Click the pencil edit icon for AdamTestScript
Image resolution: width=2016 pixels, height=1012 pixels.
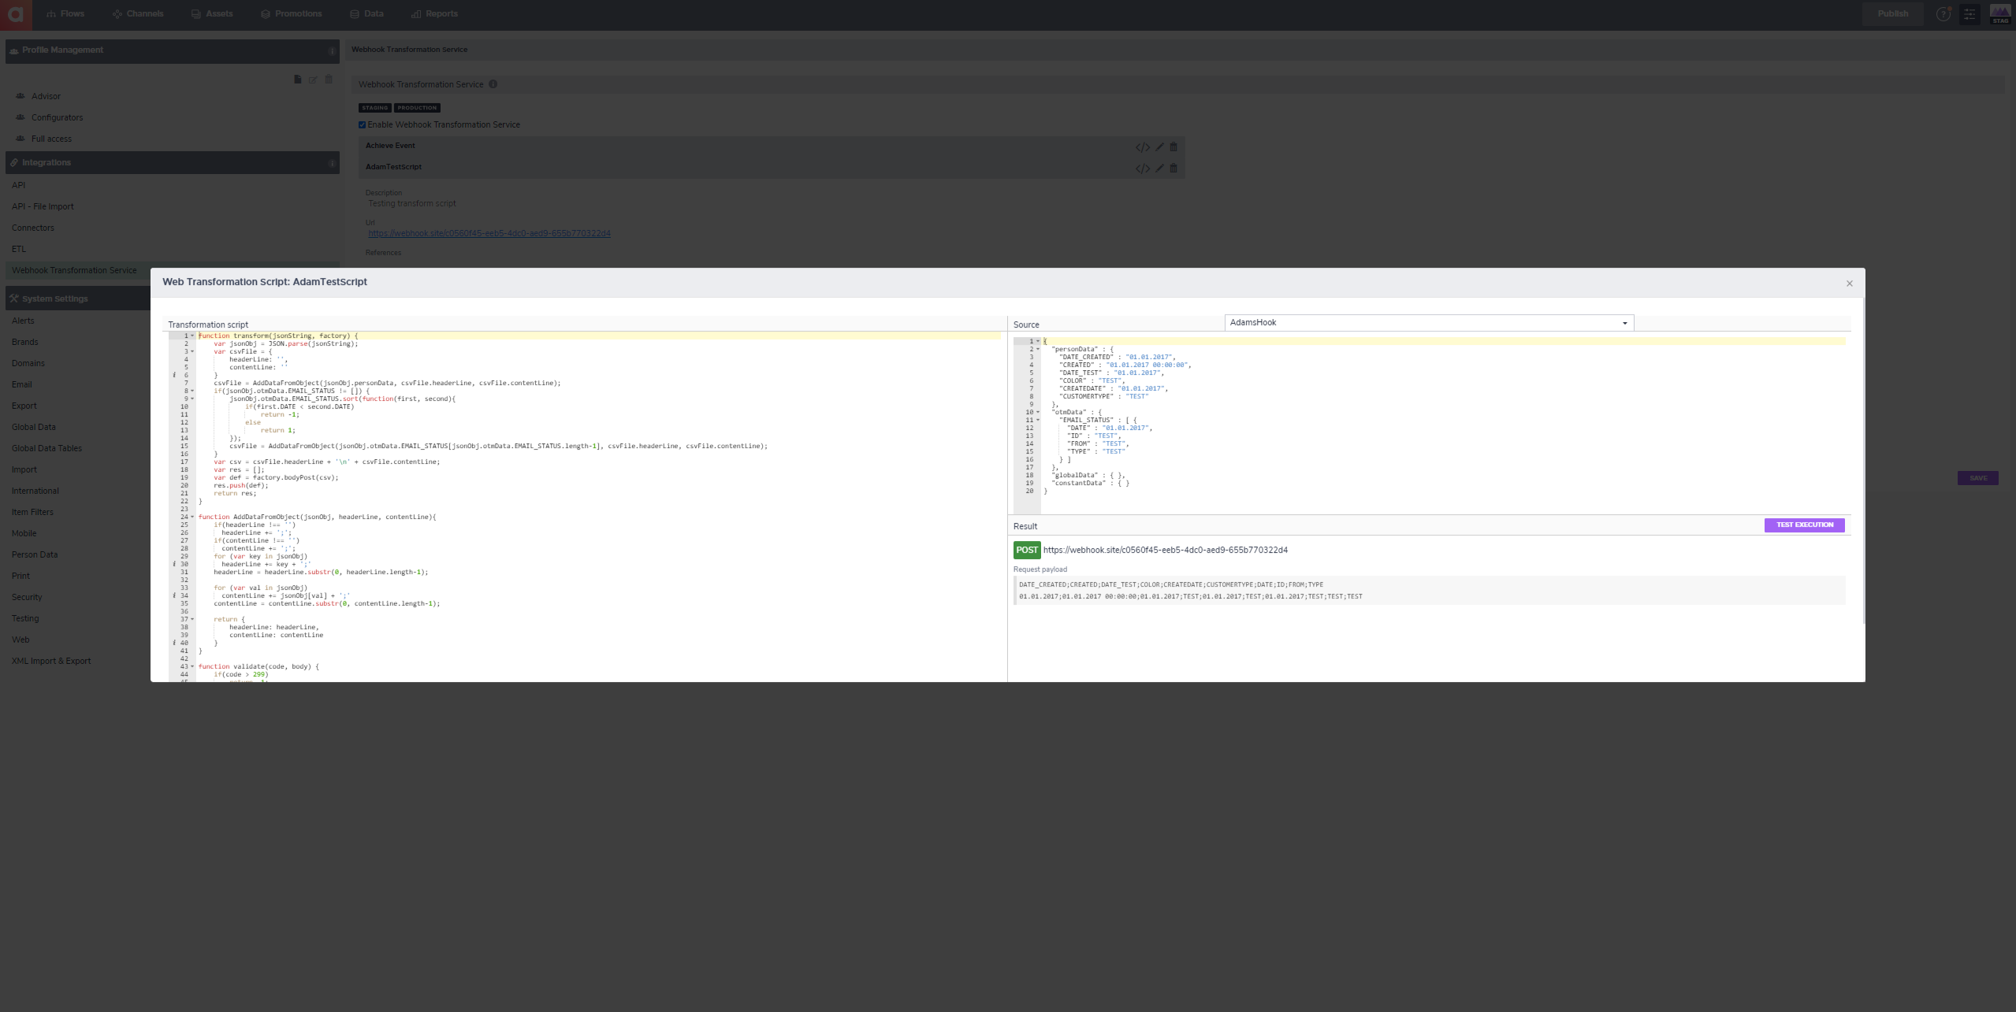(x=1160, y=169)
